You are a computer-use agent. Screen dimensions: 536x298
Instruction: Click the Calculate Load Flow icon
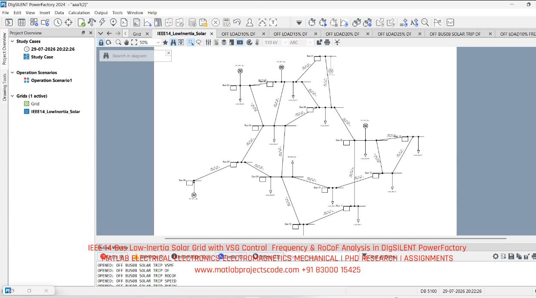[x=92, y=22]
